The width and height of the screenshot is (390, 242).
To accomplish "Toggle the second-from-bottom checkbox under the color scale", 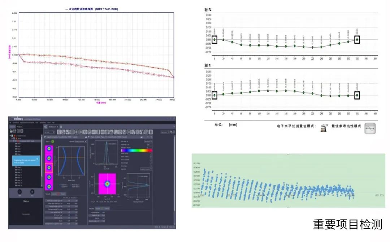I will click(x=151, y=162).
